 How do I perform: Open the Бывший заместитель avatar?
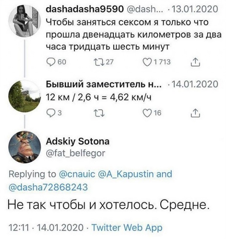pyautogui.click(x=24, y=96)
